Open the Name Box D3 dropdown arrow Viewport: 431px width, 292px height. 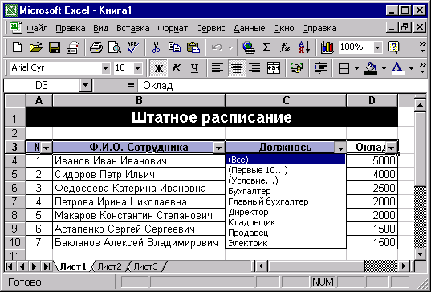(86, 85)
